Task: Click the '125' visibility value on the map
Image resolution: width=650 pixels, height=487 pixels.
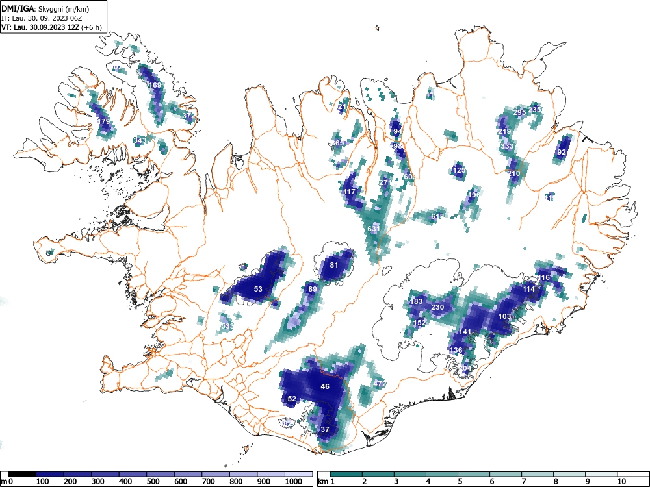Action: click(x=459, y=169)
